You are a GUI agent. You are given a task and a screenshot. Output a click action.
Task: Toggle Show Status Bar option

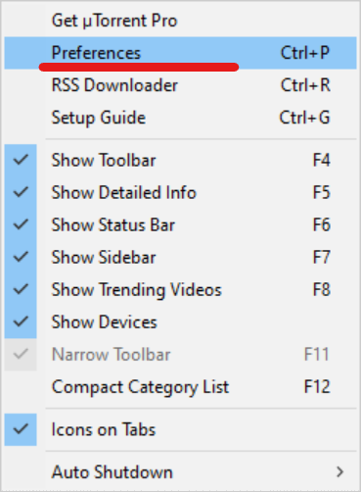(x=180, y=224)
